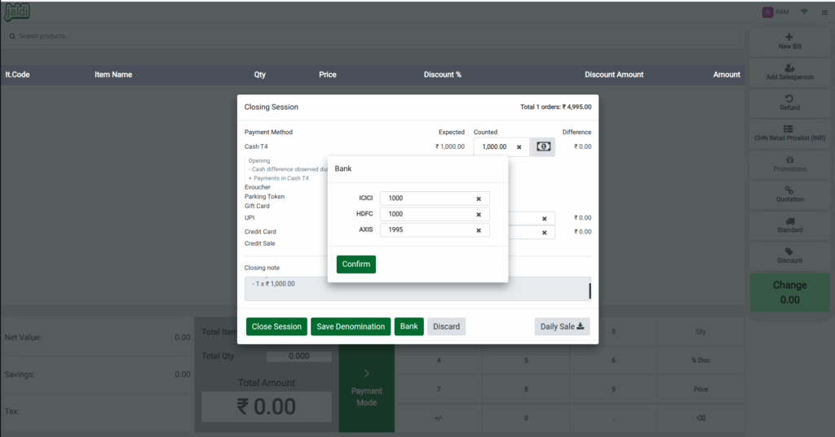Click the +/- key on numpad
Viewport: 835px width, 437px height.
tap(439, 417)
